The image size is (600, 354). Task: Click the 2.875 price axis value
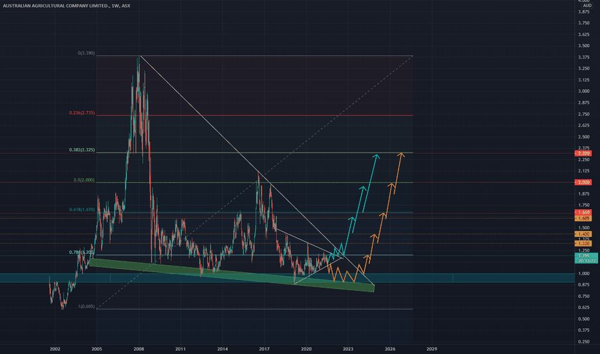(x=583, y=103)
